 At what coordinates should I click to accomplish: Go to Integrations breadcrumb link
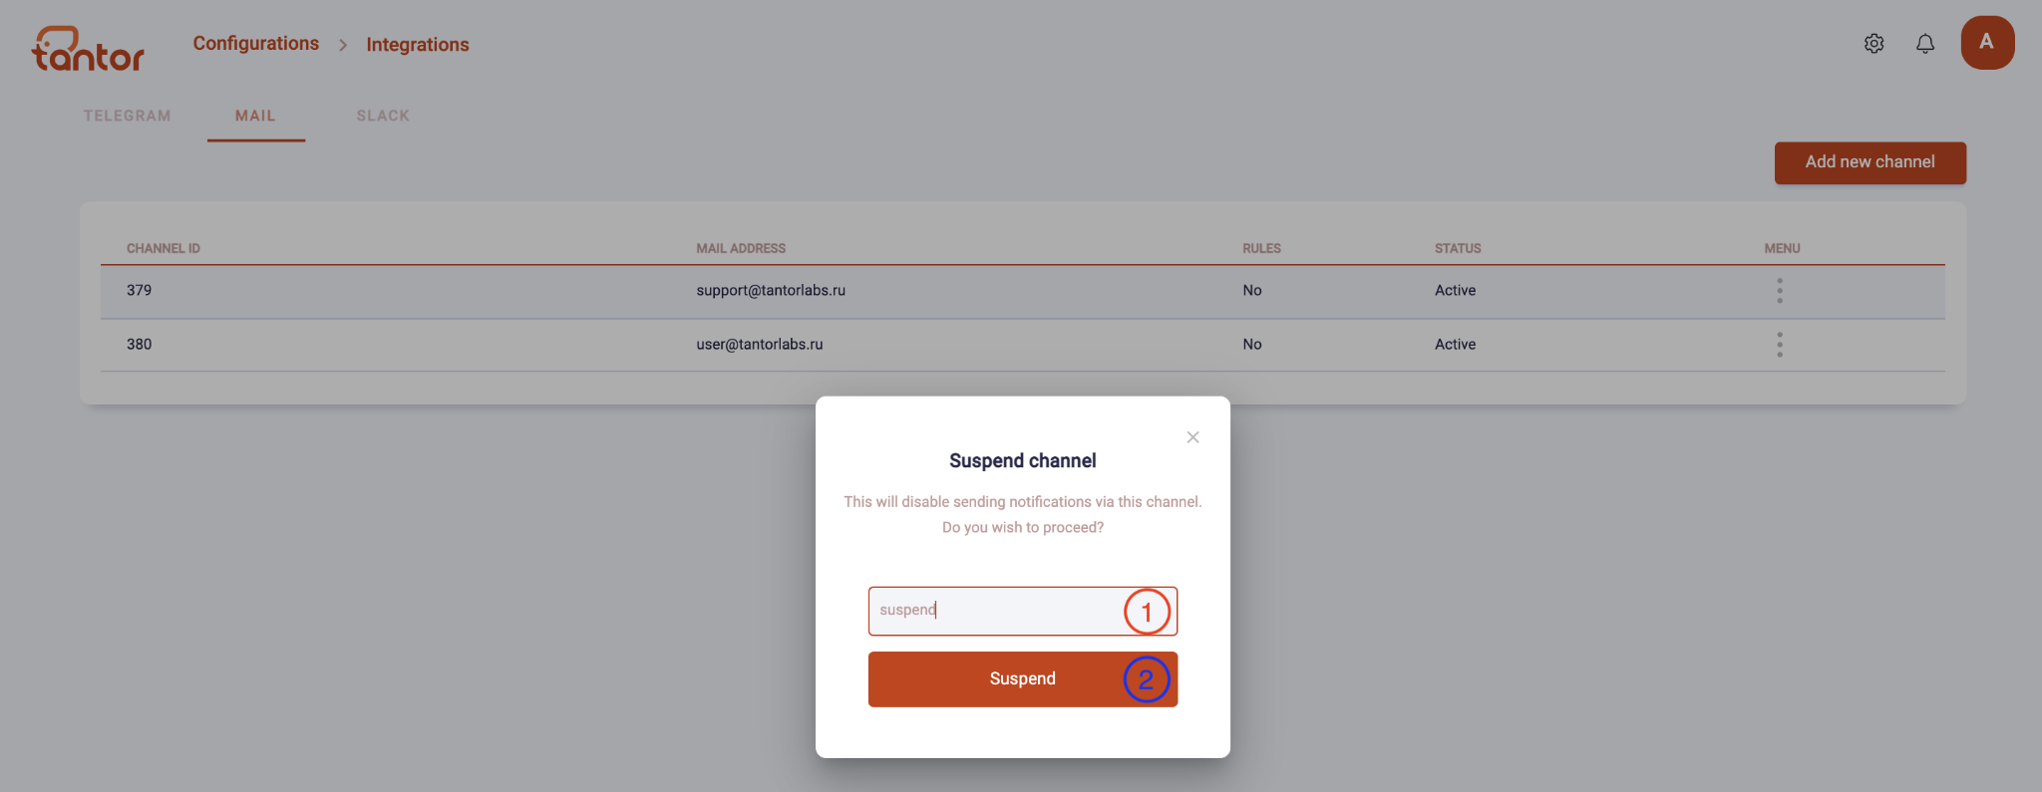click(418, 45)
